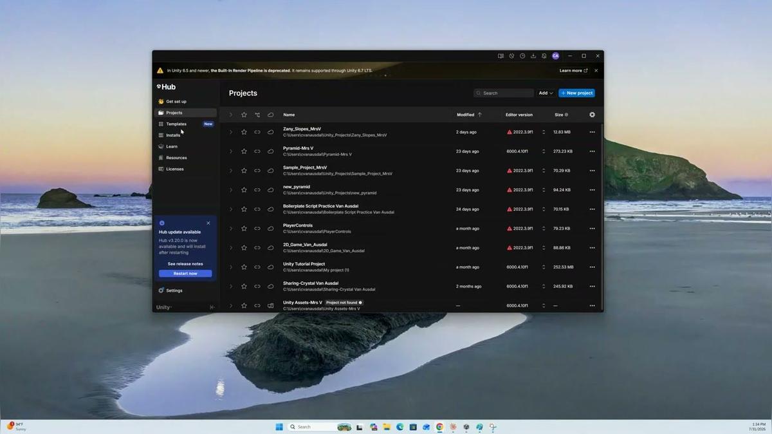772x434 pixels.
Task: Toggle the dark mode moon icon
Action: tap(511, 56)
